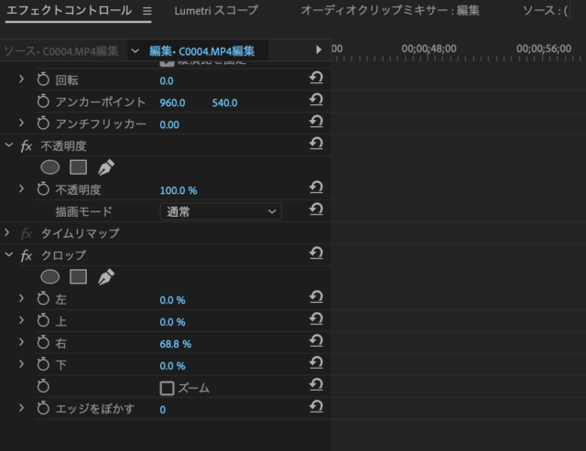The width and height of the screenshot is (586, 451).
Task: Edit the opacity value 100.0 %
Action: [x=179, y=191]
